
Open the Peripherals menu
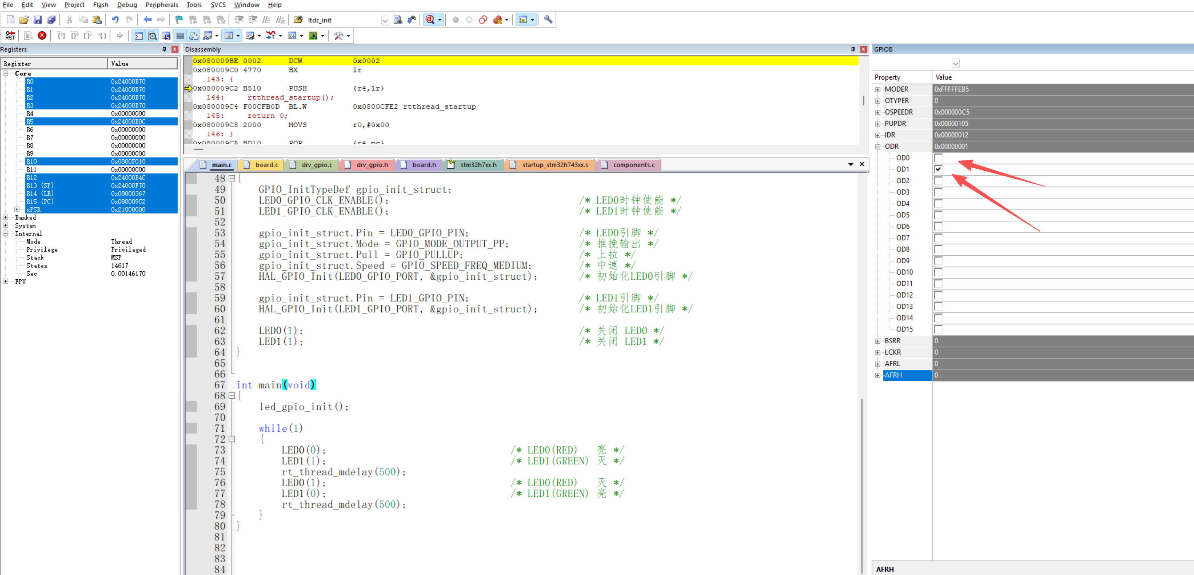coord(162,5)
